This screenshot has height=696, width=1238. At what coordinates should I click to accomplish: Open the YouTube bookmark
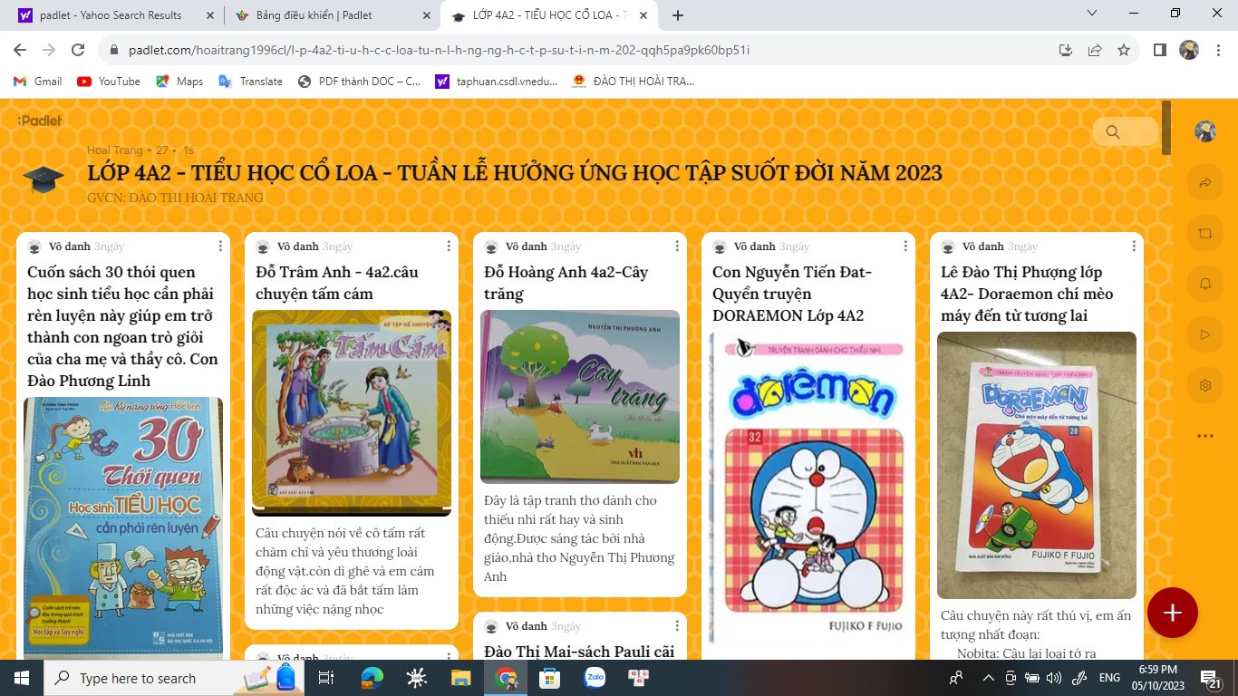pos(109,82)
